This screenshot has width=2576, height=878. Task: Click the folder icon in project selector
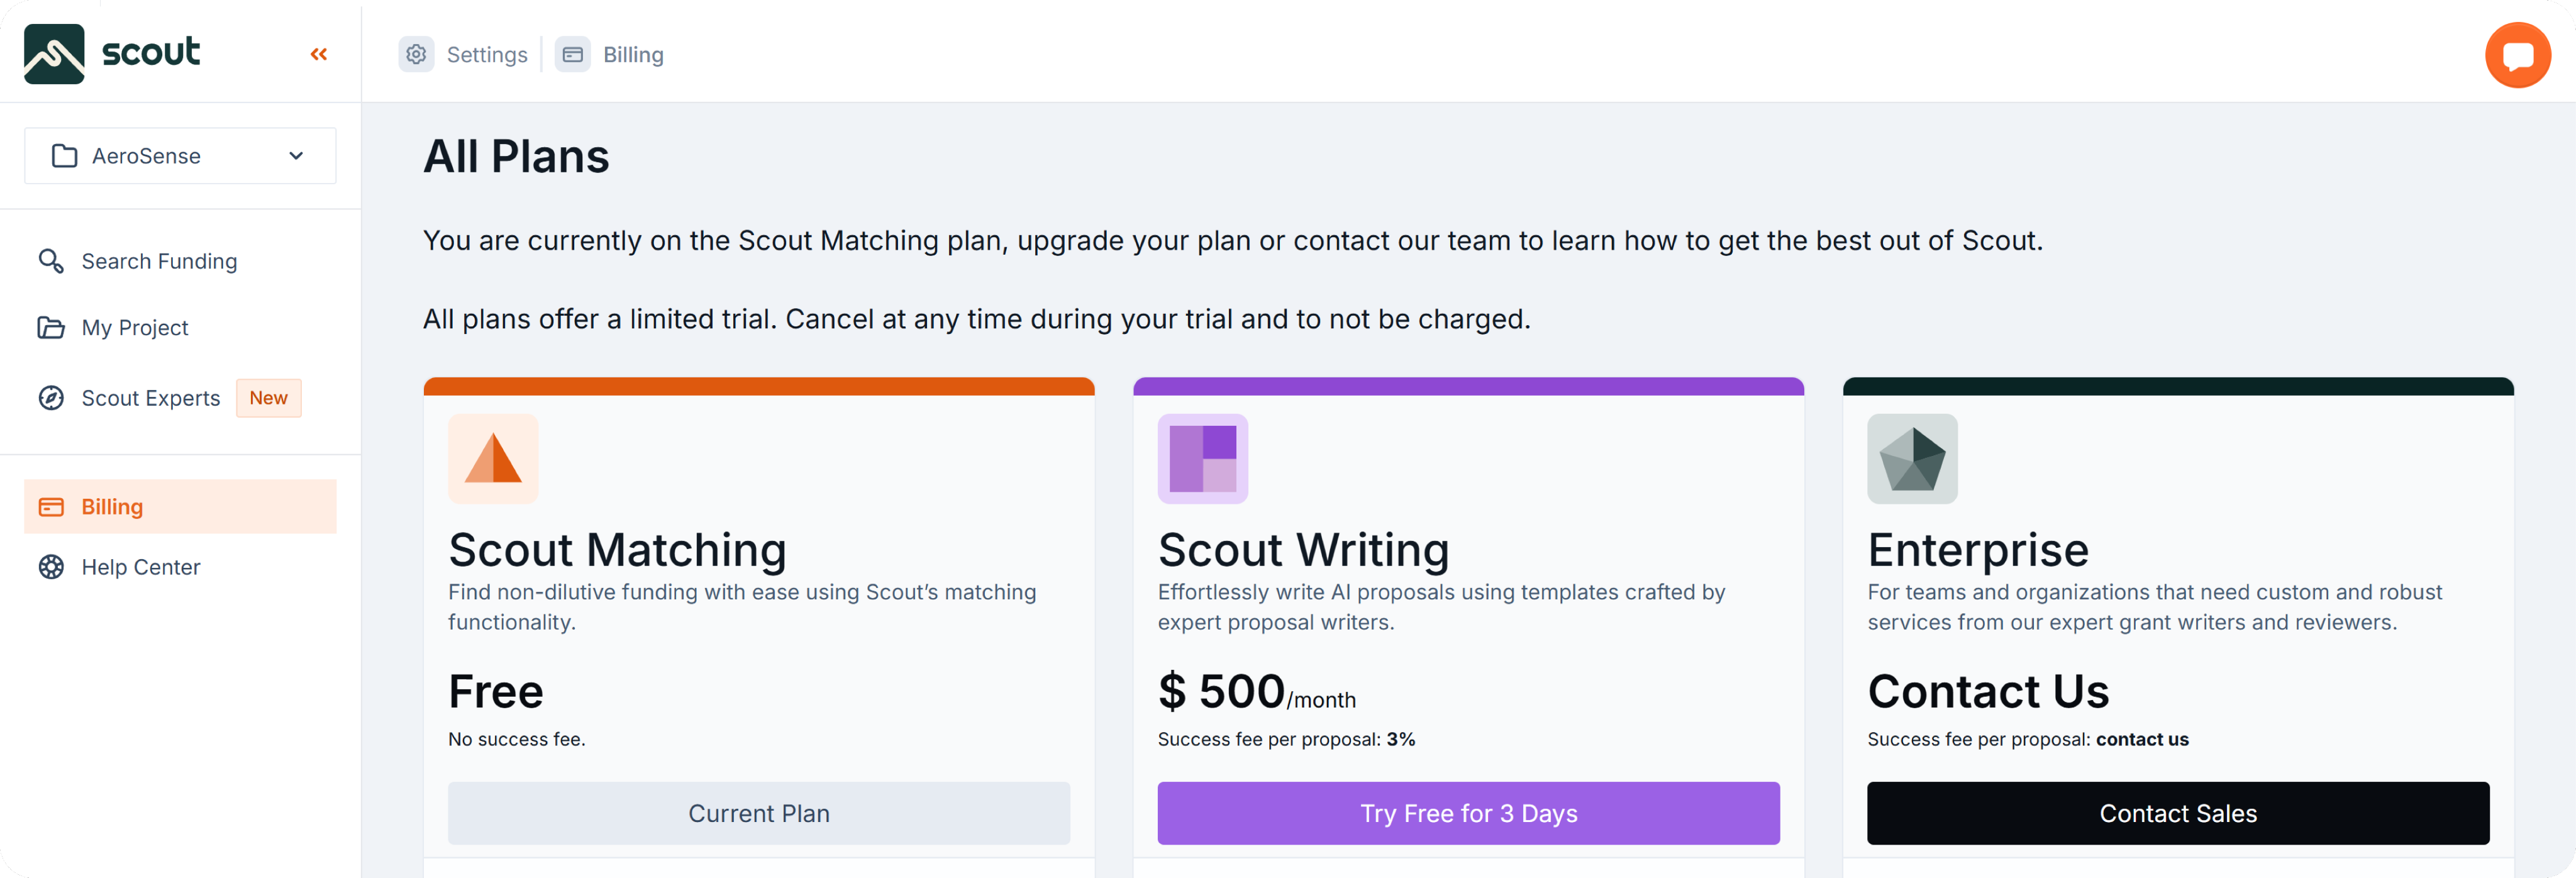[x=65, y=156]
